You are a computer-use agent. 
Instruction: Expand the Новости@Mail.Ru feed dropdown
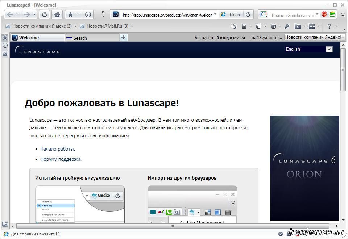pyautogui.click(x=132, y=26)
